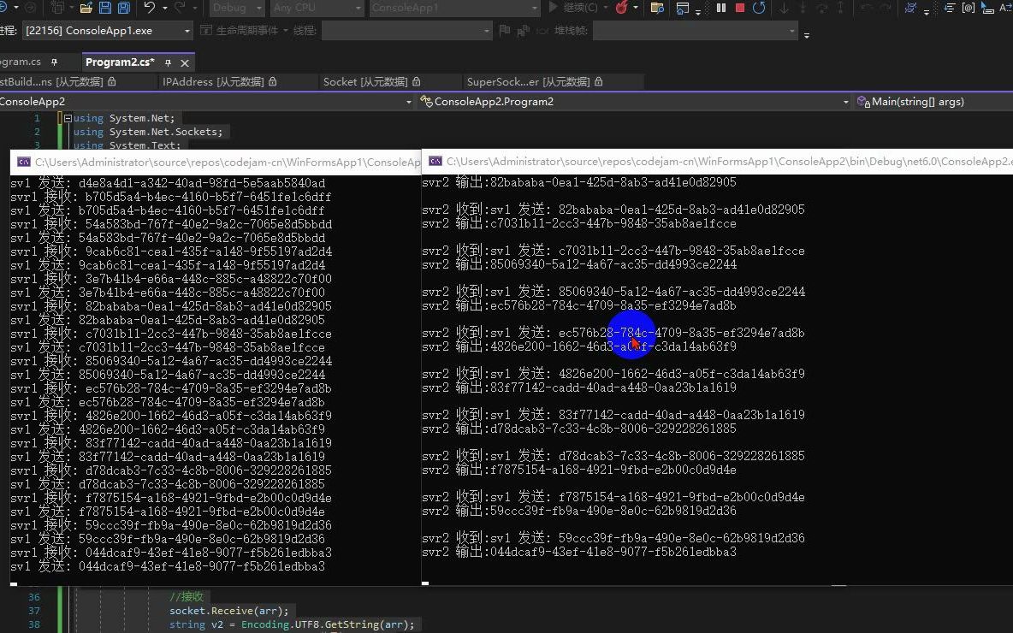Click the Save All icon
1013x633 pixels.
pos(124,9)
